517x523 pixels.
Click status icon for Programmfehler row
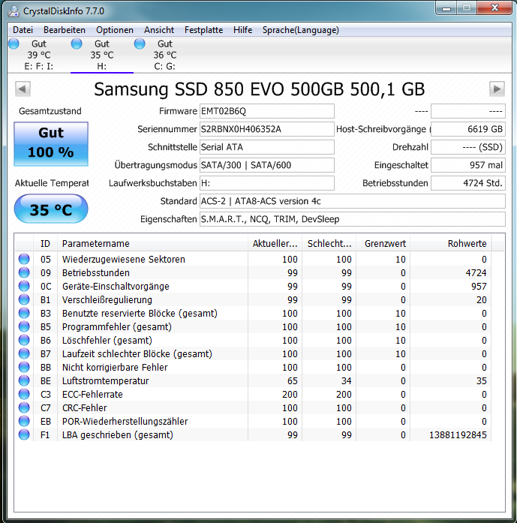pos(24,326)
